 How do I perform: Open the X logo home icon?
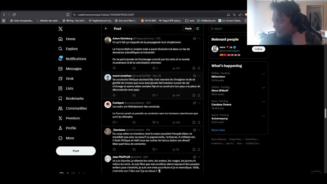pos(60,29)
